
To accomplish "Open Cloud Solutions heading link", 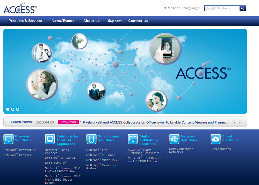I will (230, 138).
